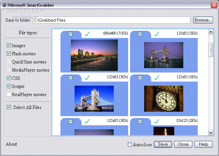
Task: Click the vertical scrollbar thumb
Action: pyautogui.click(x=211, y=50)
